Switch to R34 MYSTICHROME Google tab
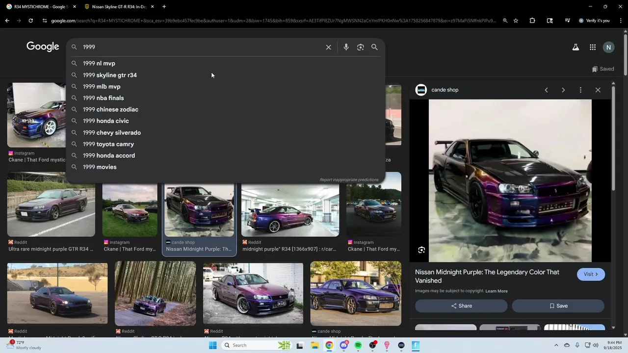Screen dimensions: 628x353 [x=40, y=6]
